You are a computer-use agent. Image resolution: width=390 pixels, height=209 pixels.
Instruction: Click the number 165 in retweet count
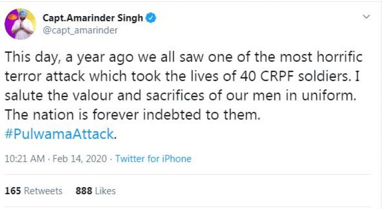pyautogui.click(x=13, y=191)
